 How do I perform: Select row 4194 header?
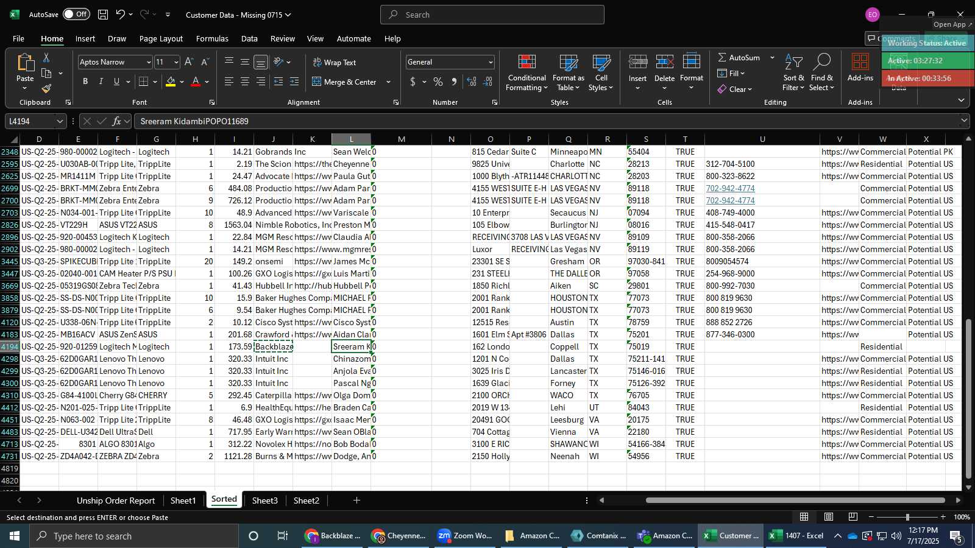click(x=10, y=346)
